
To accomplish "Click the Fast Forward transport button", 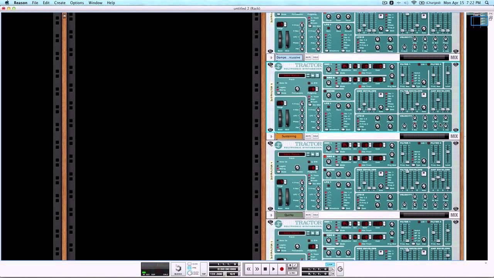I will pos(257,269).
